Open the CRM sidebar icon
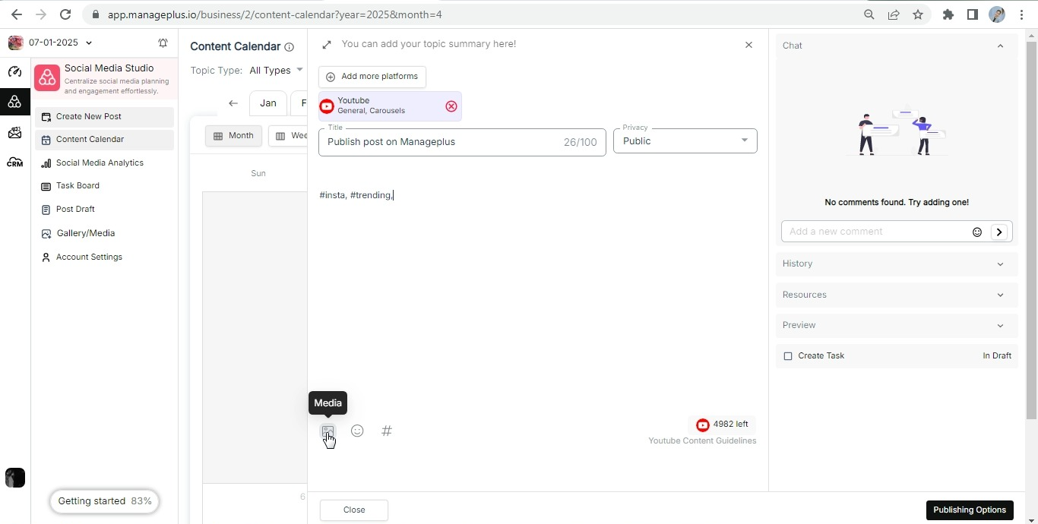 click(x=14, y=162)
